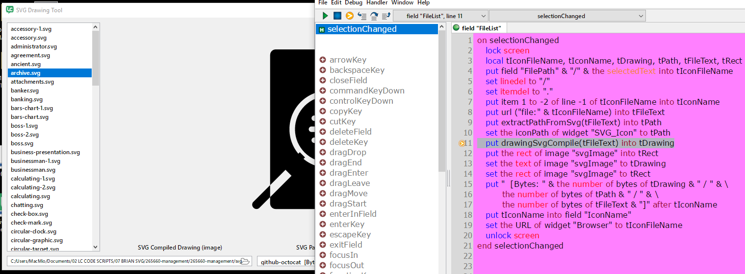Click the IconName field showing github-octocat
This screenshot has width=745, height=274.
pyautogui.click(x=285, y=262)
